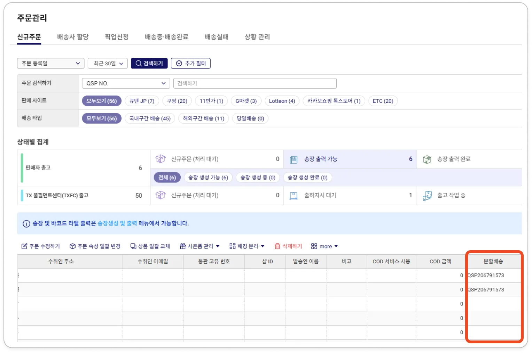Viewport: 532px width, 353px height.
Task: Switch to the 신규주문 tab
Action: 29,37
